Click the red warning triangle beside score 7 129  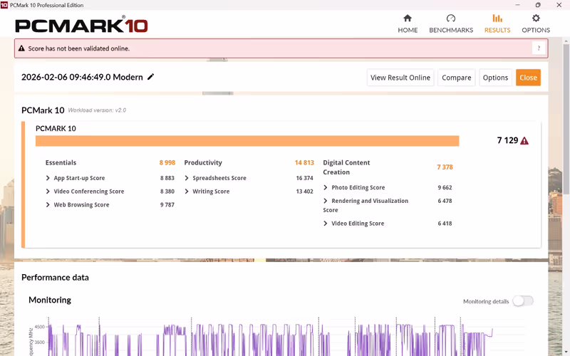point(524,141)
